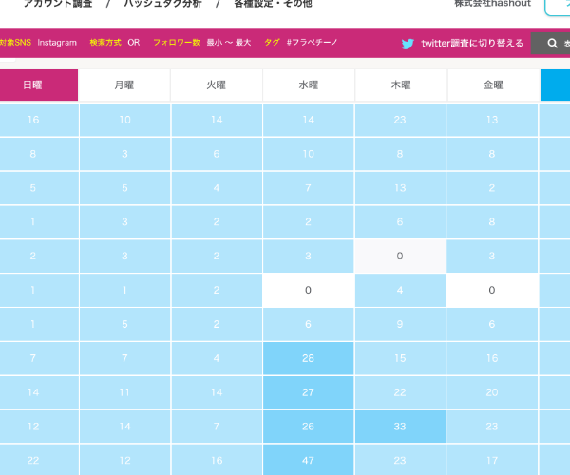Click the 1 cell in 月曜 column
Viewport: 570px width, 475px height.
124,290
